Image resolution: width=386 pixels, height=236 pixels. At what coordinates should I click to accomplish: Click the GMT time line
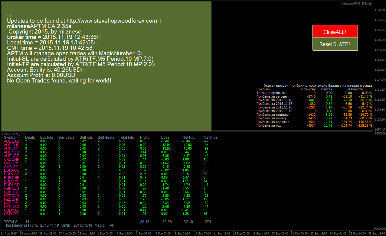(50, 48)
